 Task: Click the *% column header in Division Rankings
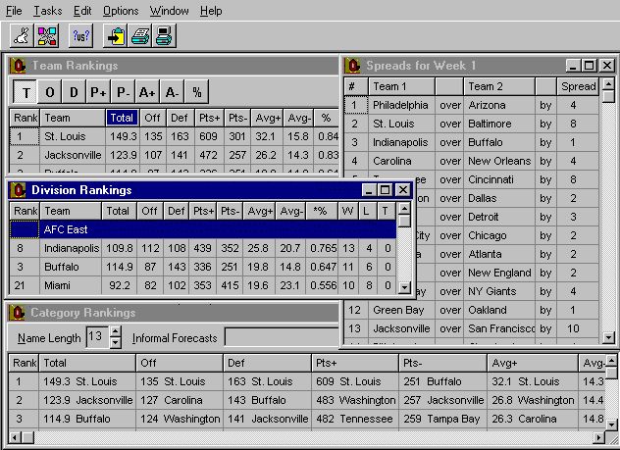point(322,211)
